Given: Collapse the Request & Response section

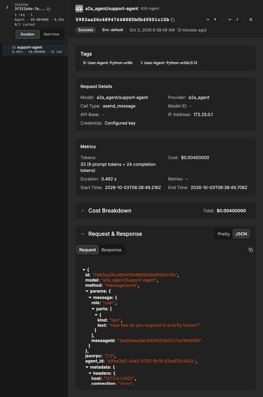Looking at the screenshot, I should click(82, 234).
